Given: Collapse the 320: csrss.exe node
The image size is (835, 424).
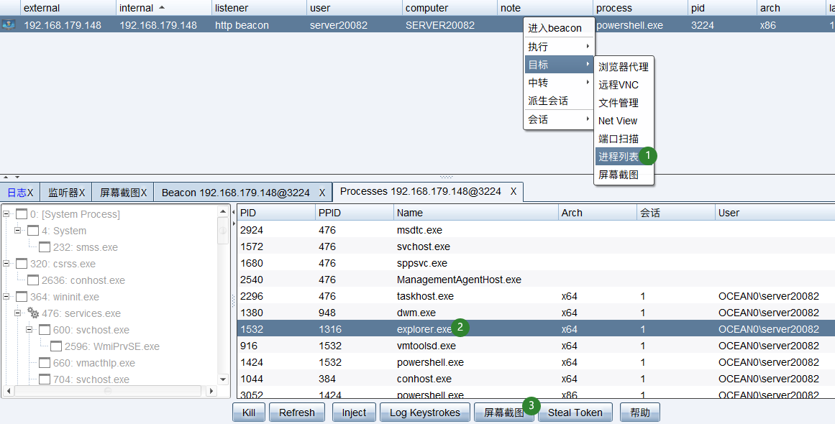Looking at the screenshot, I should point(6,263).
